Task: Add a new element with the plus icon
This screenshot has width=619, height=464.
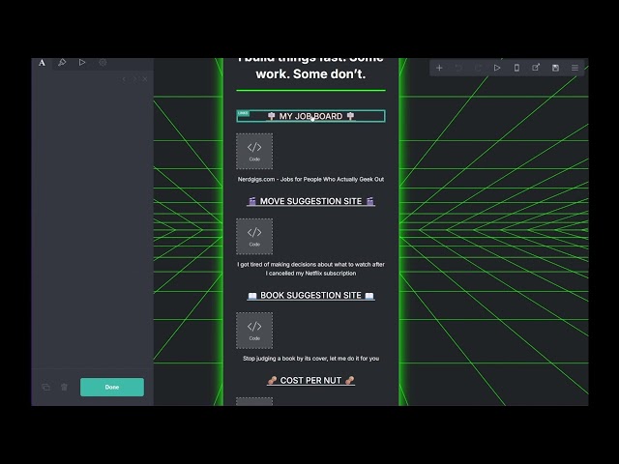Action: [x=439, y=68]
